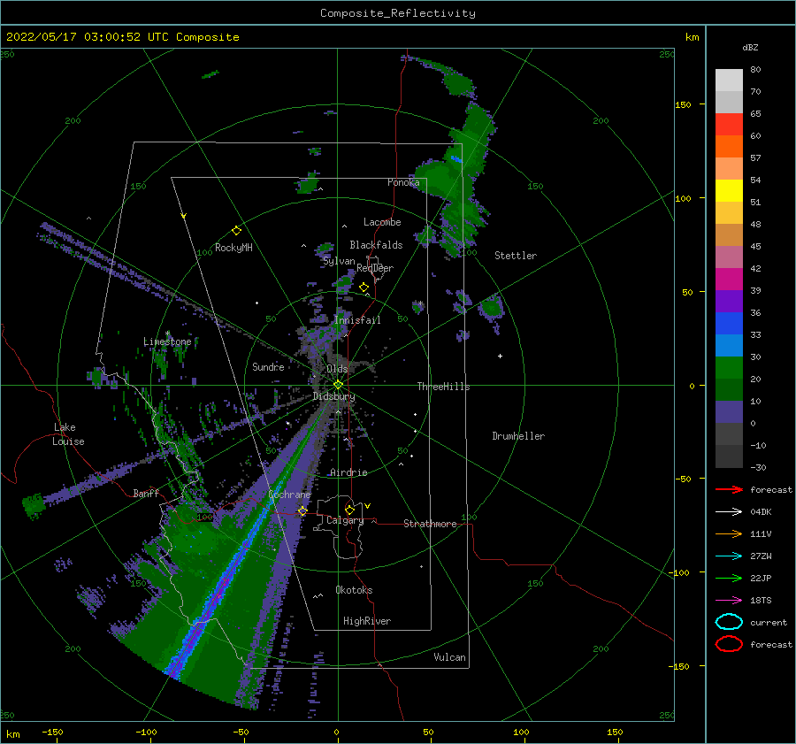
Task: Click the RockyMH label on map
Action: tap(233, 248)
